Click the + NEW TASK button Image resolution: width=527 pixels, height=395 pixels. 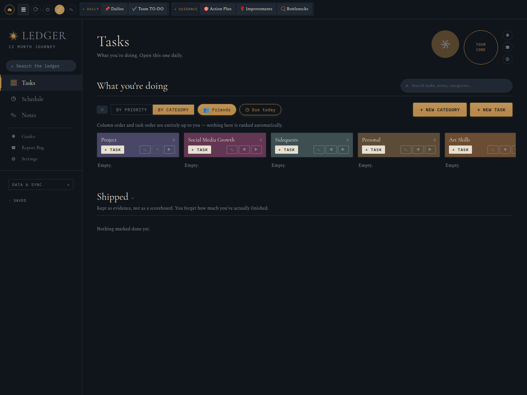coord(491,110)
